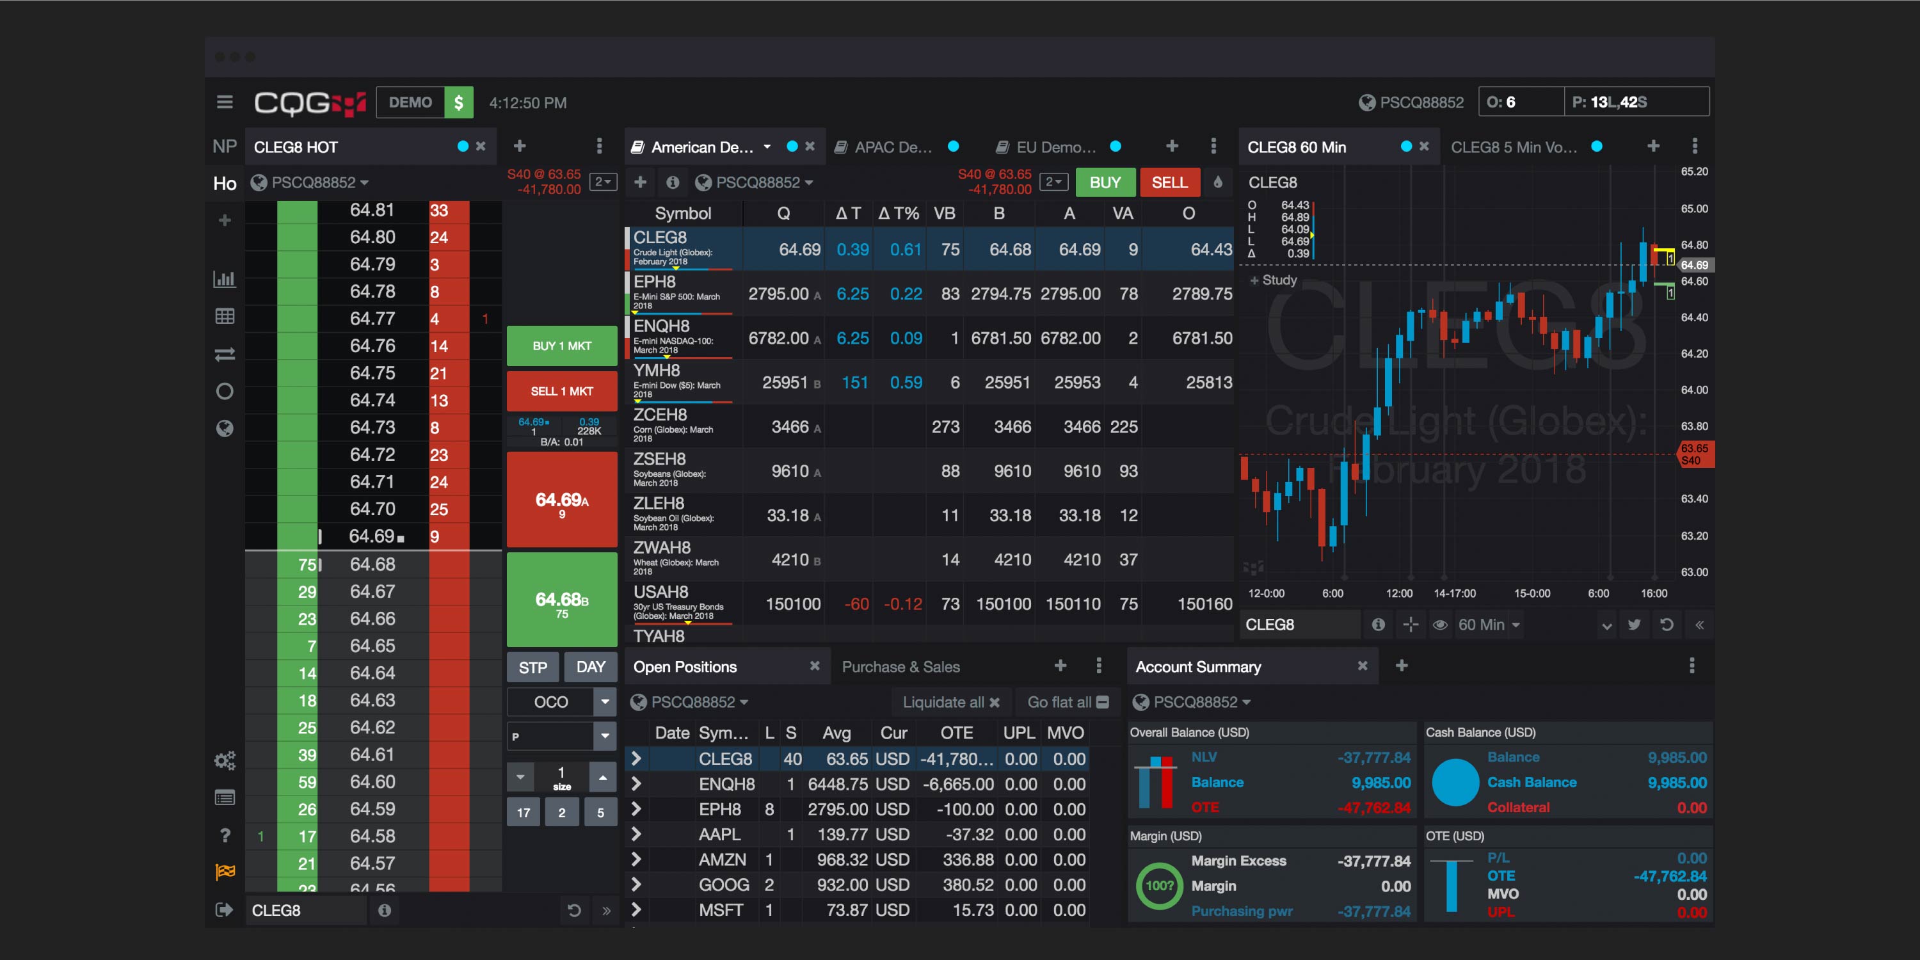
Task: Click the green dollar account icon
Action: tap(458, 102)
